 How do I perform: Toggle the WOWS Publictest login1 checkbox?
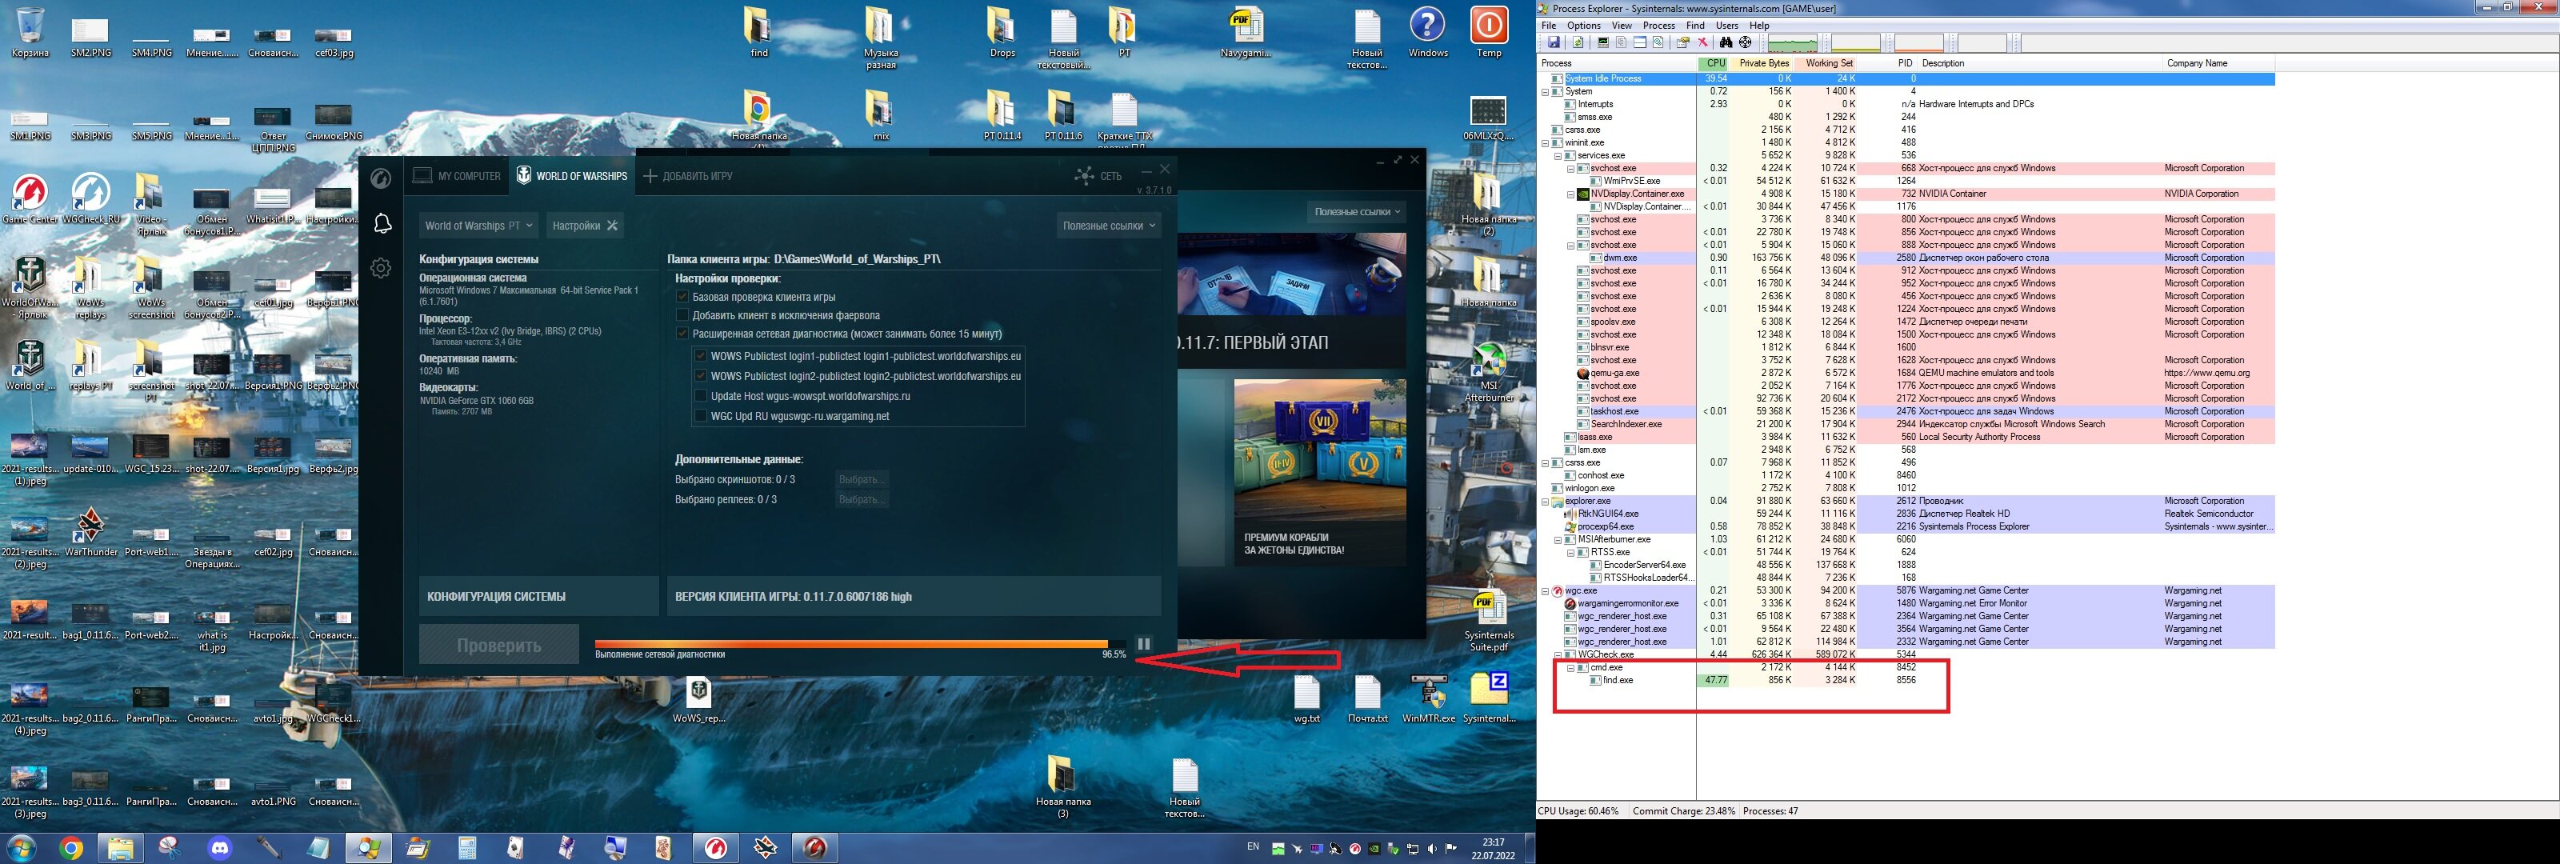click(x=701, y=356)
